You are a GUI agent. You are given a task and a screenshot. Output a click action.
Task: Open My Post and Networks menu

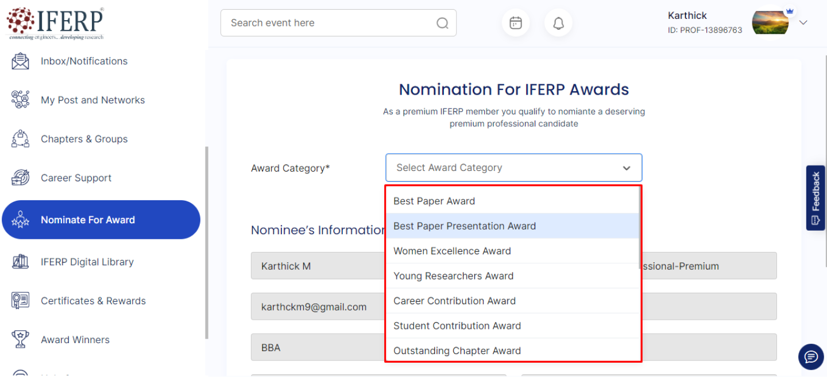tap(92, 100)
